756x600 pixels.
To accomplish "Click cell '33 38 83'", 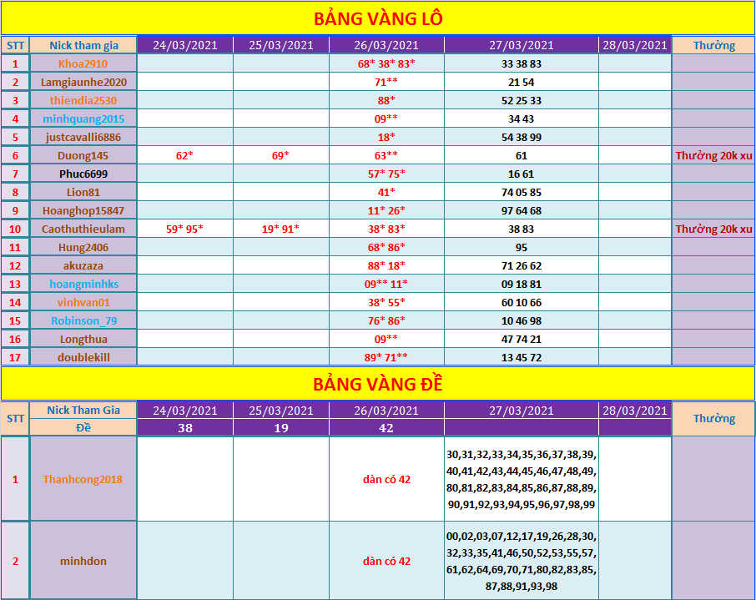I will click(522, 63).
